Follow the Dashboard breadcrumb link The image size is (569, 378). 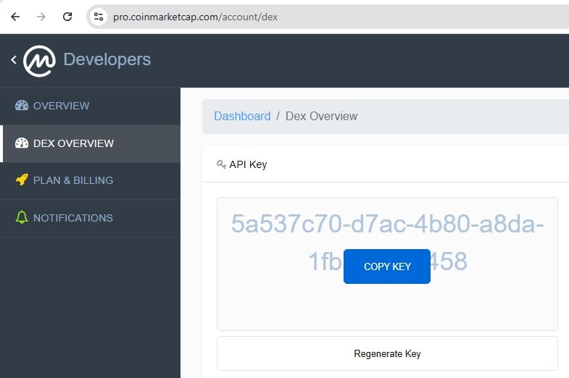click(242, 116)
